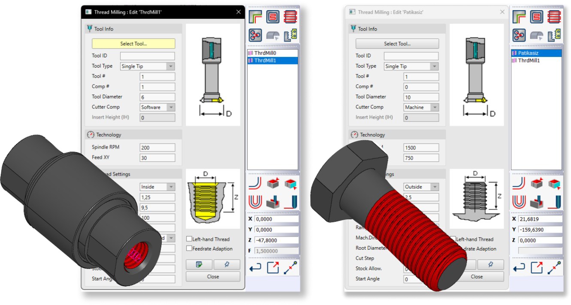
Task: Open the hole pattern icon beside Patikasiz dialog
Action: [x=519, y=35]
